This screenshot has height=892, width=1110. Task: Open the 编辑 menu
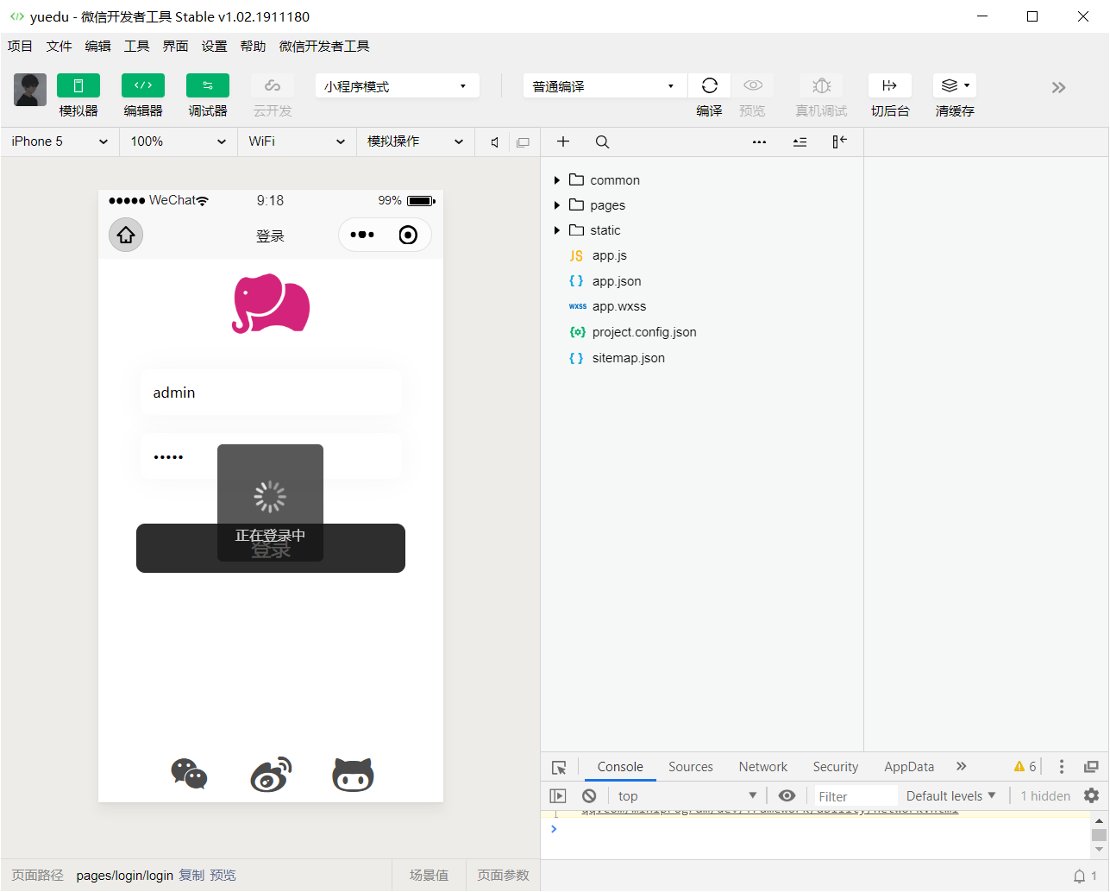(97, 47)
